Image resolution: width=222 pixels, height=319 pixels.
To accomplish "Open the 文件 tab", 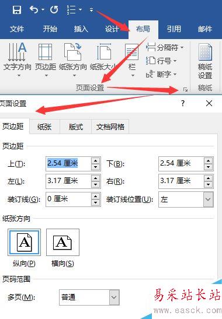I will [x=17, y=29].
